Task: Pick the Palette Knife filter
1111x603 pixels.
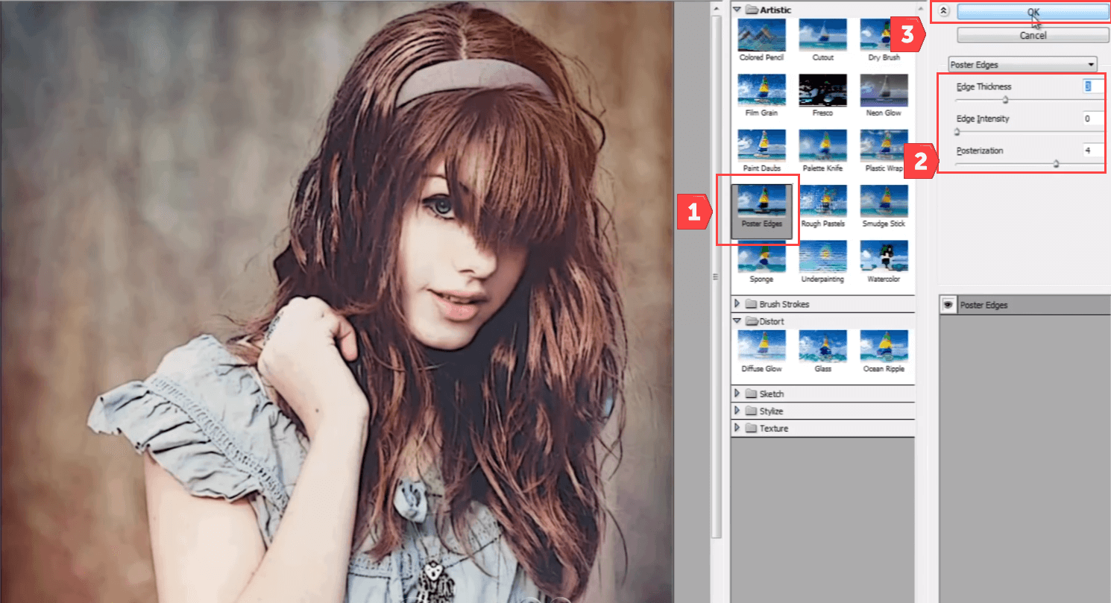Action: coord(822,146)
